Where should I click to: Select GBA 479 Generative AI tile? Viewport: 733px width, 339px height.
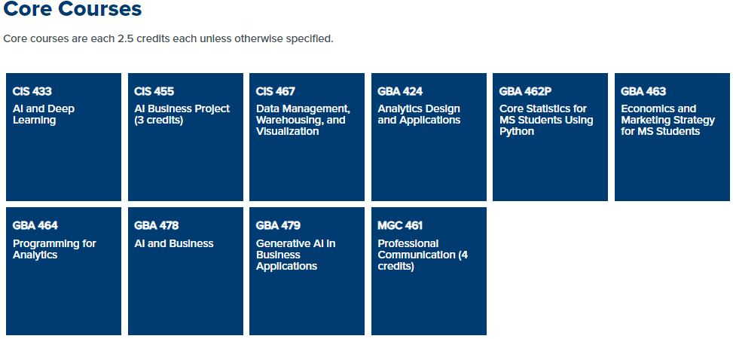[307, 271]
